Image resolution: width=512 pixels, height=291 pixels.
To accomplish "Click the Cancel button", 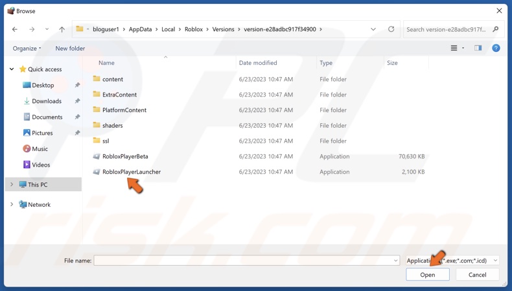I will pyautogui.click(x=478, y=275).
